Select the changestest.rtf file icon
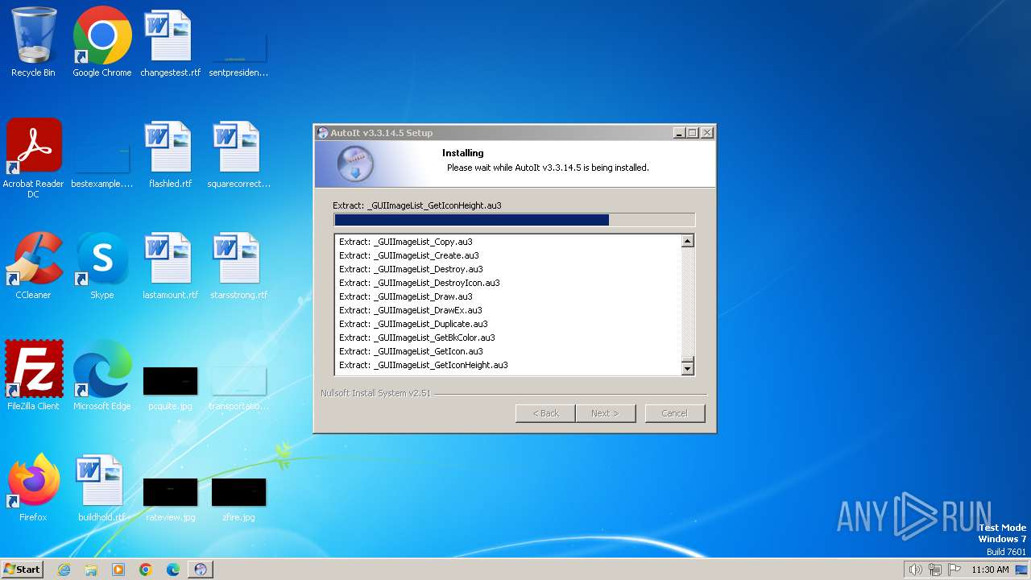Screen dimensions: 1031x580 pyautogui.click(x=170, y=42)
